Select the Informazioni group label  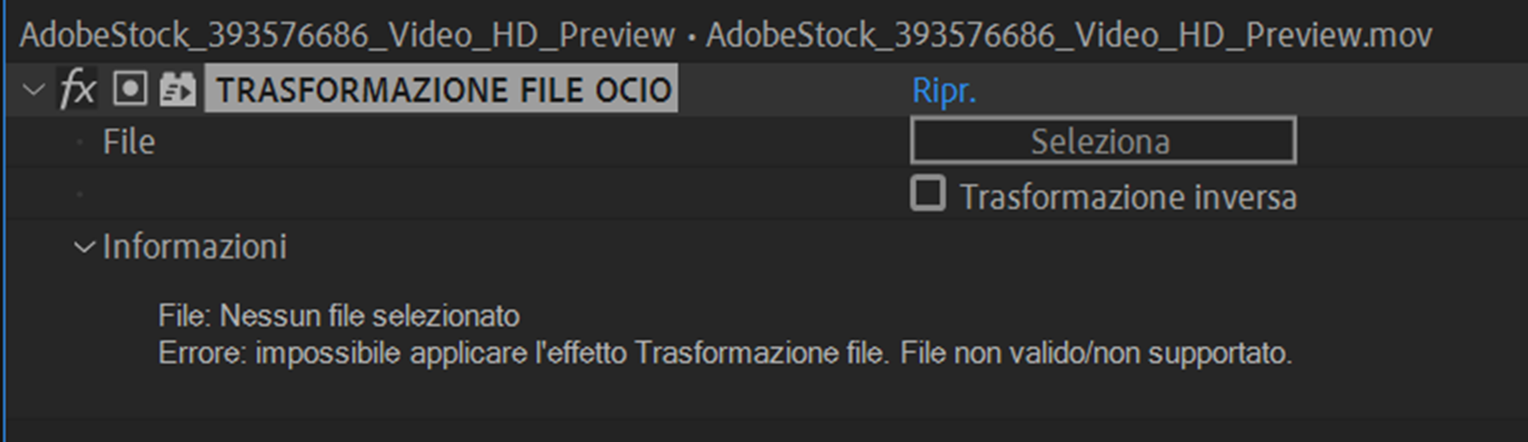click(194, 247)
